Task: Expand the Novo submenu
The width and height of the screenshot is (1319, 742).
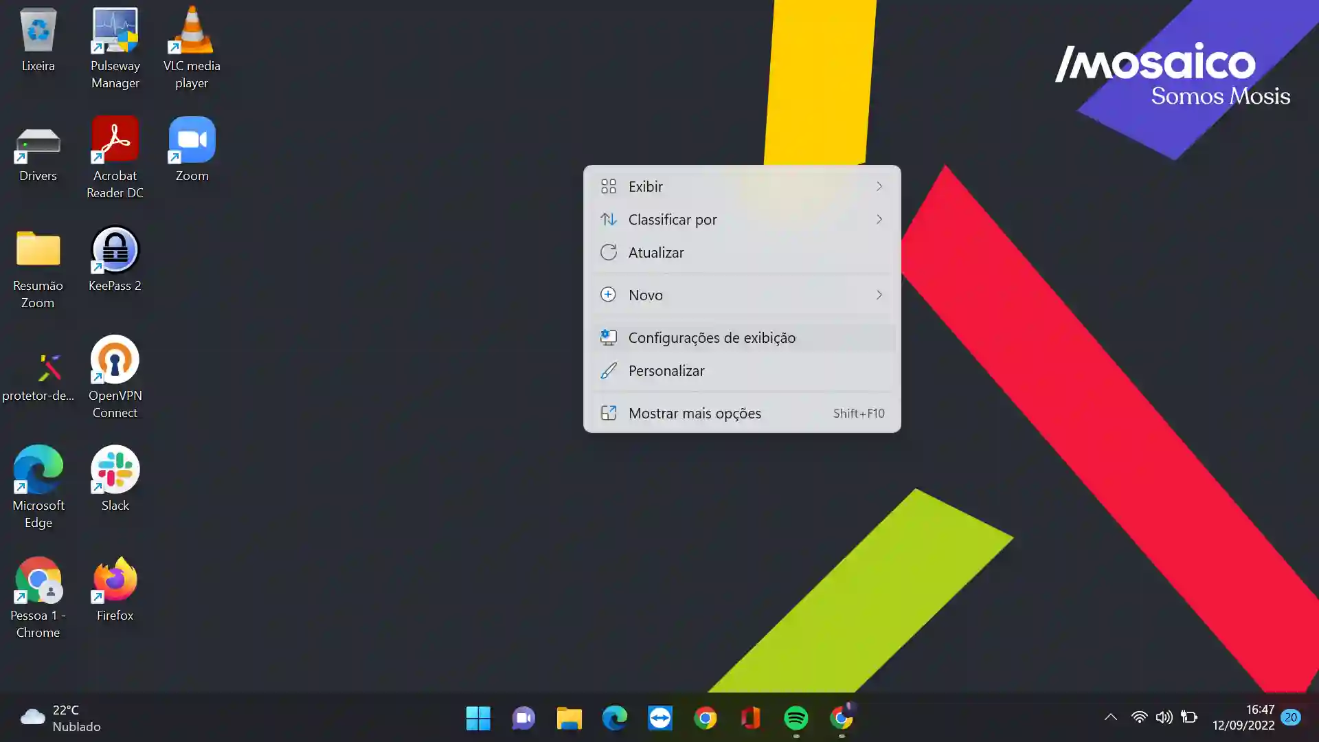Action: pyautogui.click(x=742, y=295)
